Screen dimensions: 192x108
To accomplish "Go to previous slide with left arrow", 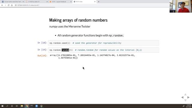I will pos(182,97).
